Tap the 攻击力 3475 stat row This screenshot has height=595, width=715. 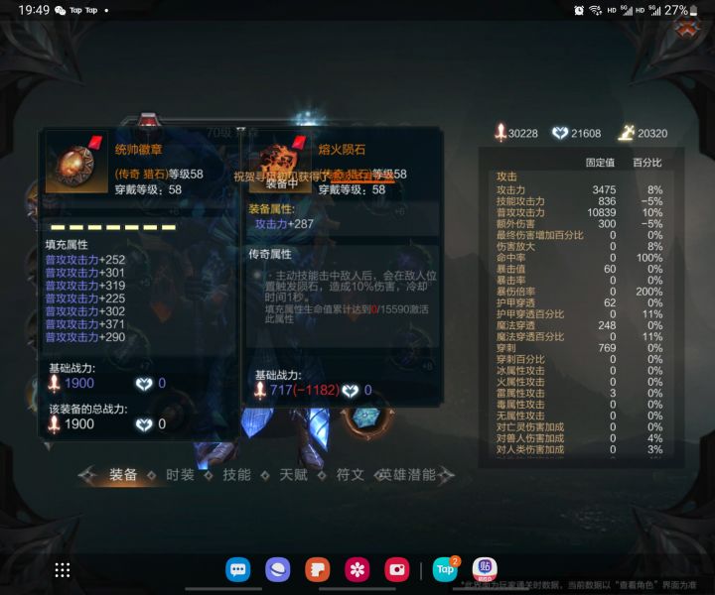[x=580, y=189]
